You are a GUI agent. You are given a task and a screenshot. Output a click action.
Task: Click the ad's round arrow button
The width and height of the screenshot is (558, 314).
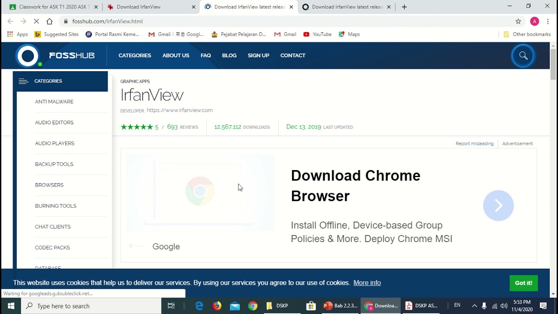click(498, 205)
